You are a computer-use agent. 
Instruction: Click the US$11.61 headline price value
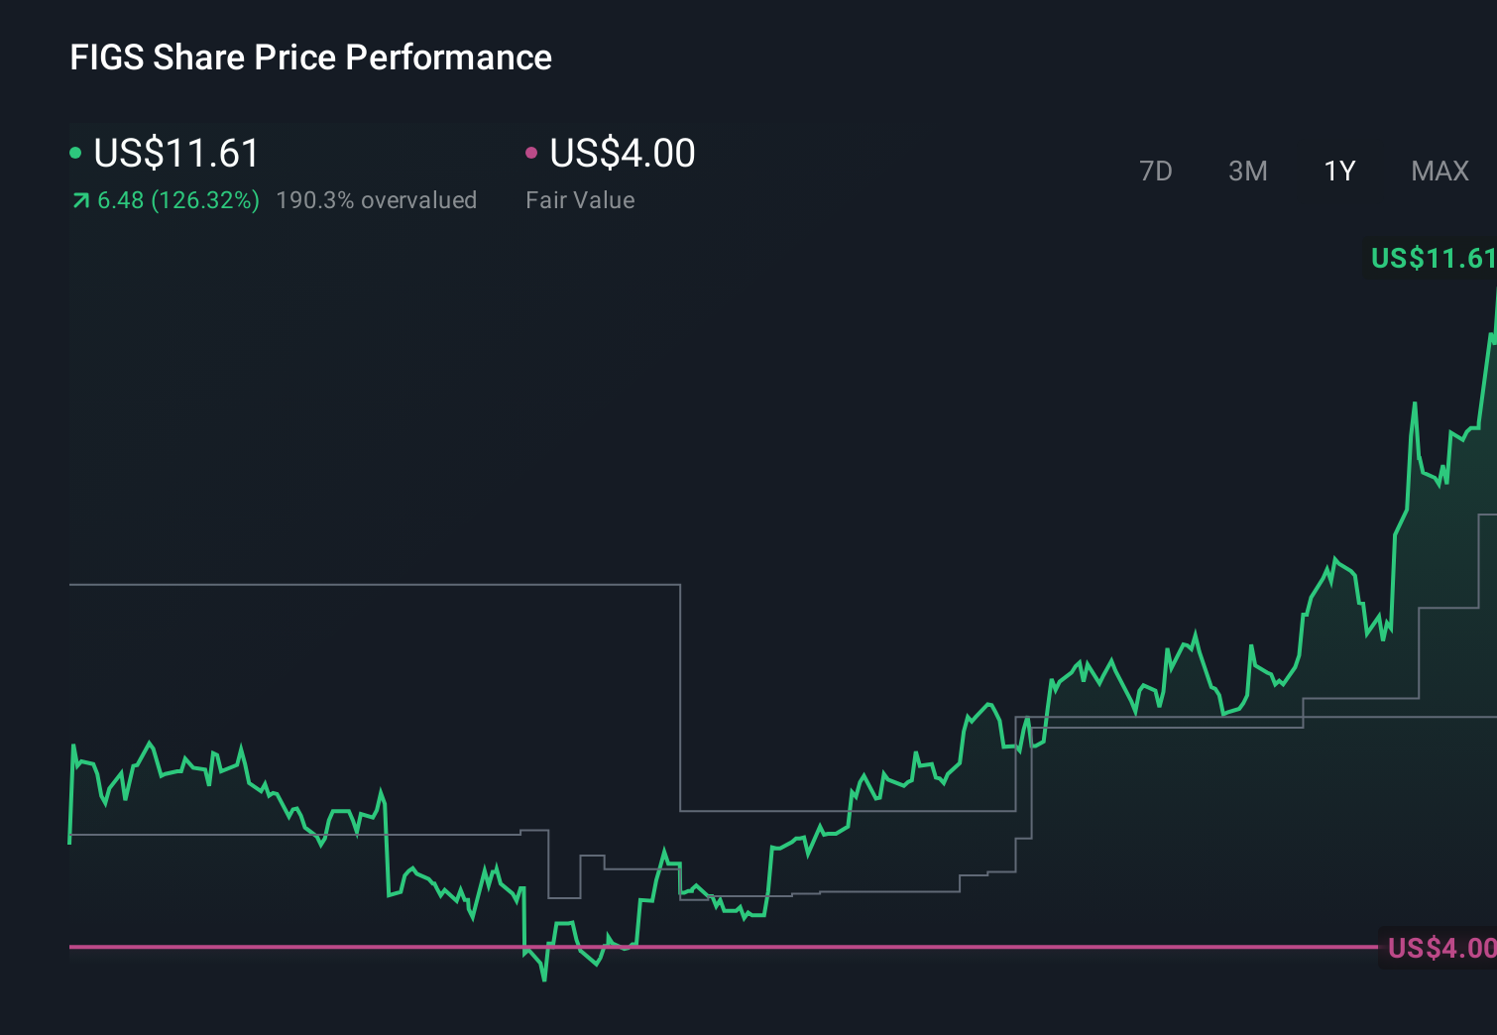[175, 152]
